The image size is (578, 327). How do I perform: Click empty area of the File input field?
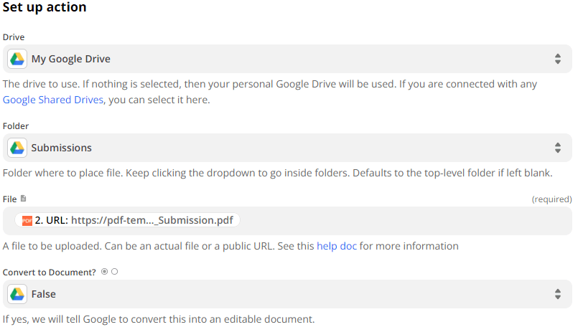tap(402, 221)
